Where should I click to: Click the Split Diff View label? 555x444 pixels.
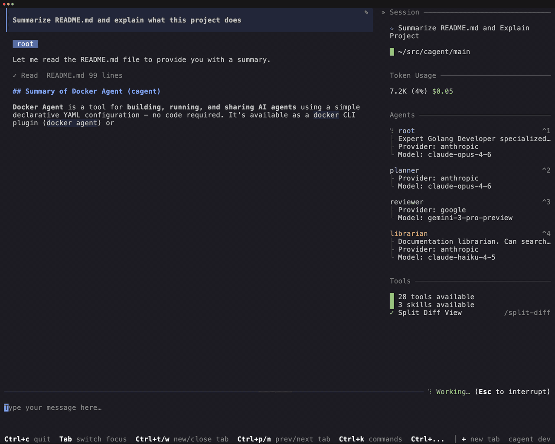coord(430,313)
